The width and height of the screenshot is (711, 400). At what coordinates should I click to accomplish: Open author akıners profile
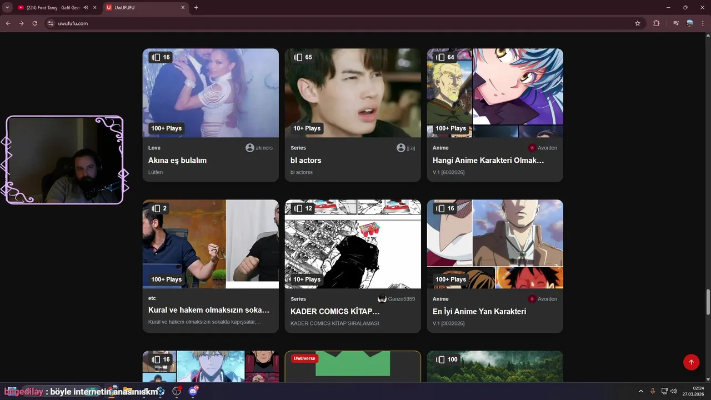259,148
